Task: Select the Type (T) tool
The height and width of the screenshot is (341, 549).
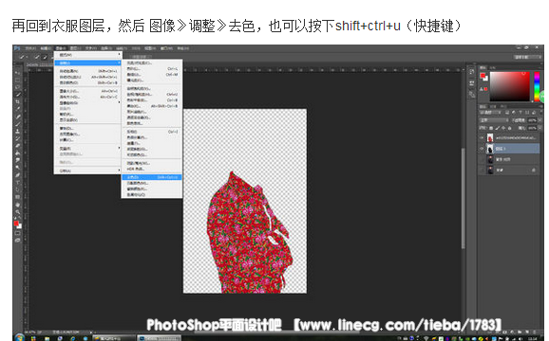Action: 17,182
